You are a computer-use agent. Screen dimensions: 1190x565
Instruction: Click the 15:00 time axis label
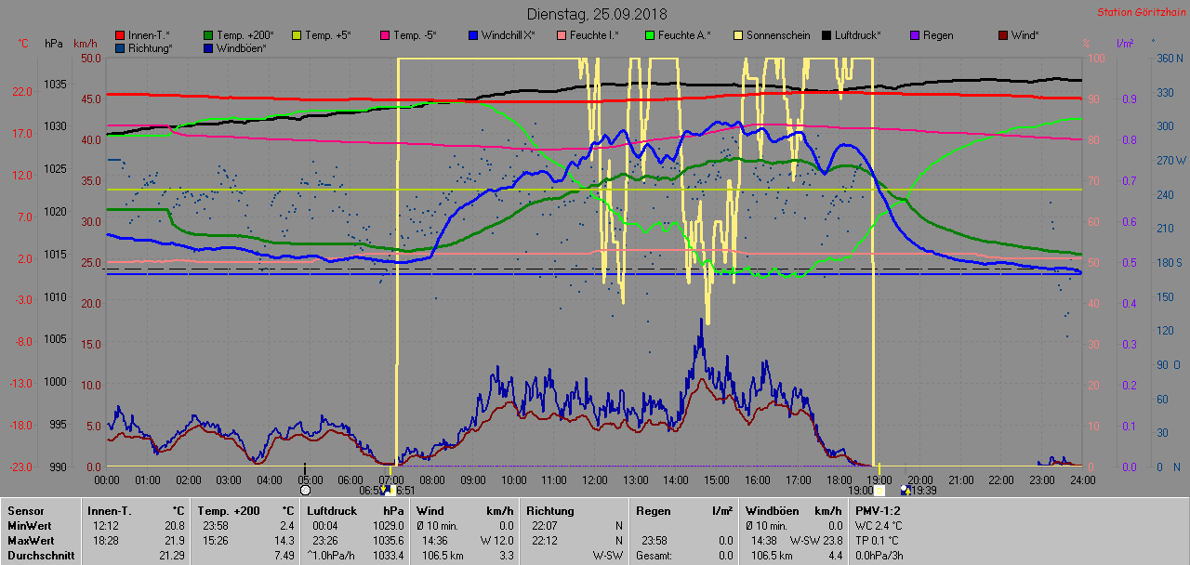pyautogui.click(x=717, y=480)
